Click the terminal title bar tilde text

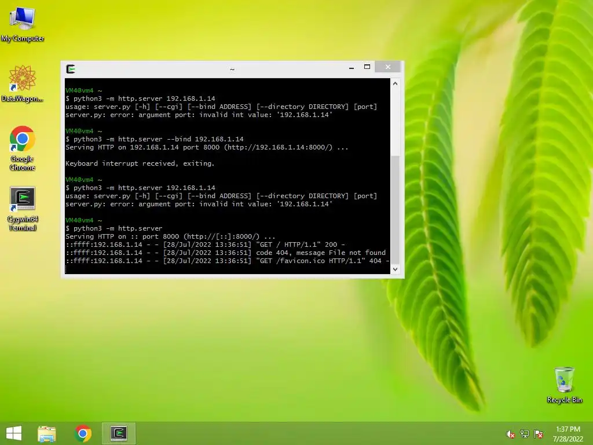pos(232,70)
